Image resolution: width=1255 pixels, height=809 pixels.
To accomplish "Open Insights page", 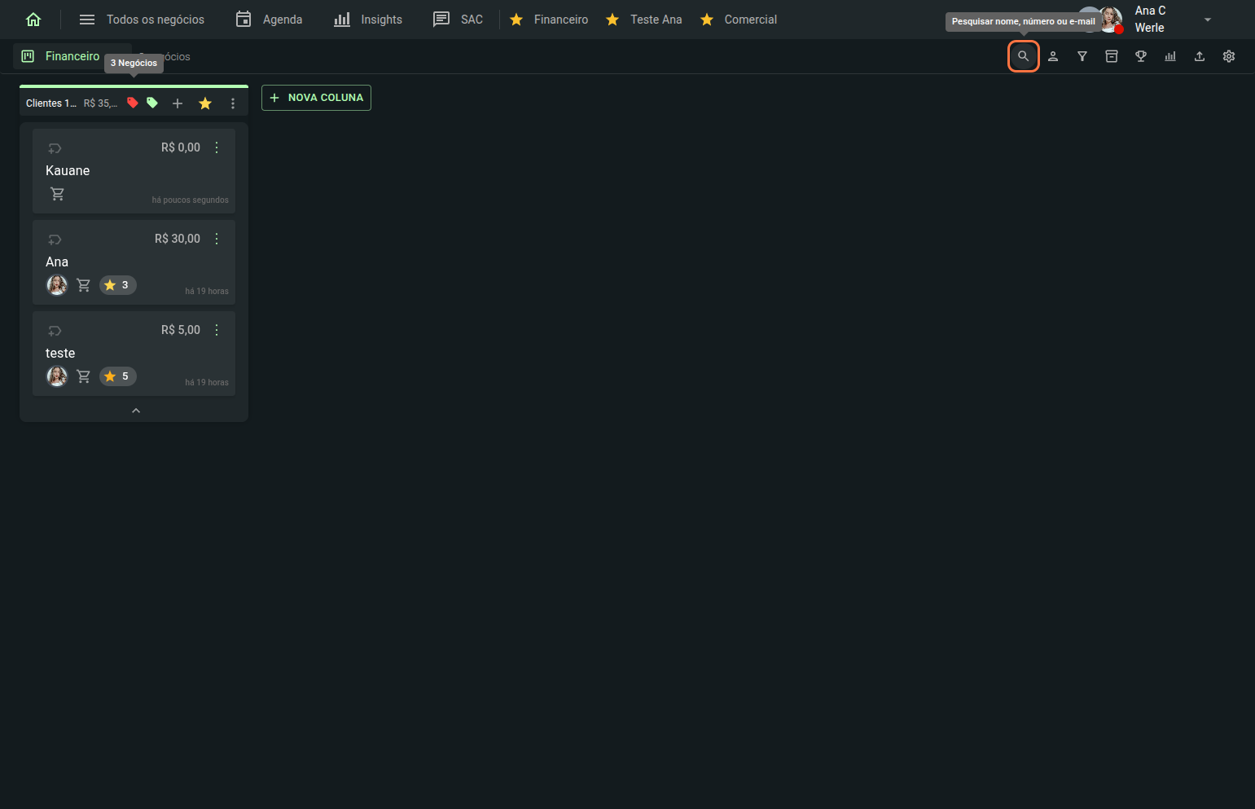I will 368,20.
